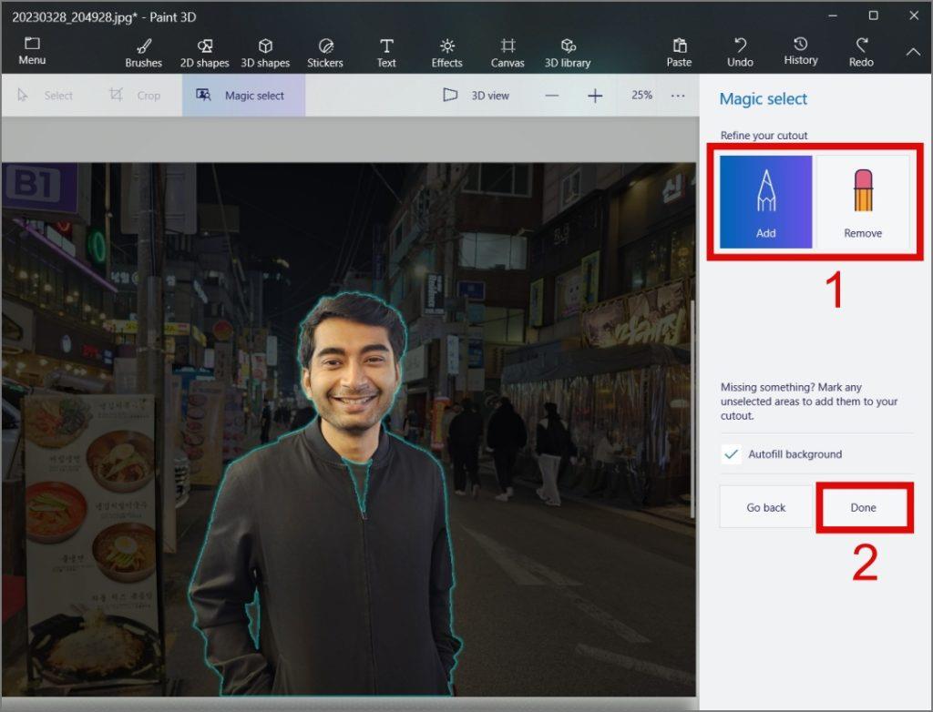The height and width of the screenshot is (712, 933).
Task: Choose the Crop tool
Action: 135,96
